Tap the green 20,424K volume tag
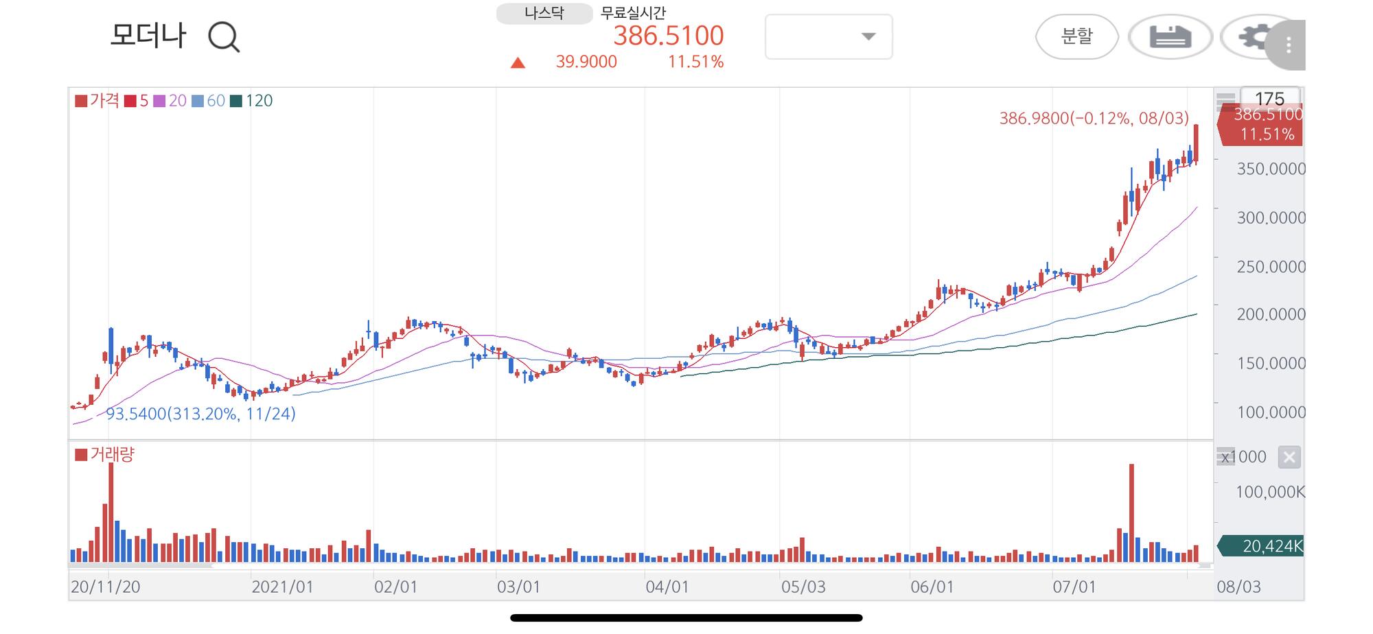1373x634 pixels. click(1260, 546)
